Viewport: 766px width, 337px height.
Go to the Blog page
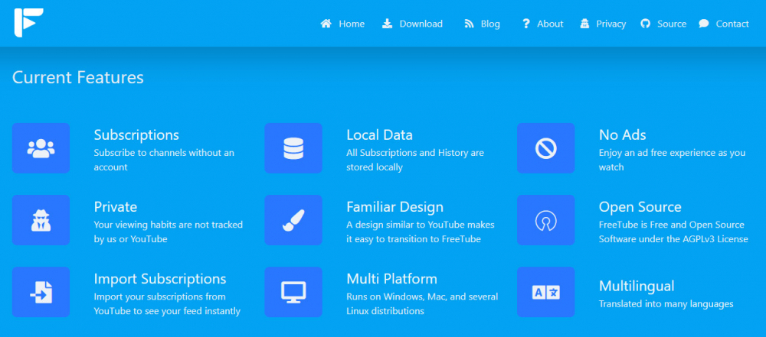click(482, 24)
